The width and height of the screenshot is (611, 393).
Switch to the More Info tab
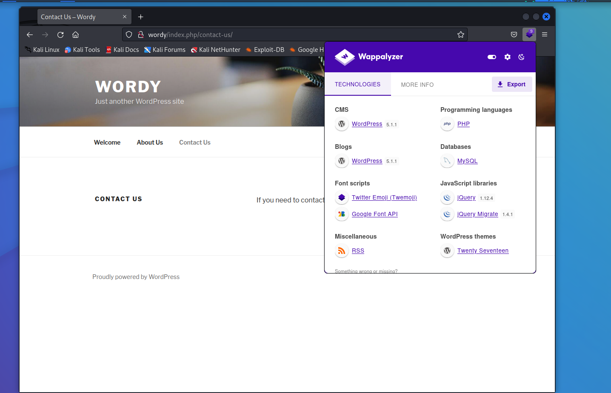pyautogui.click(x=417, y=85)
